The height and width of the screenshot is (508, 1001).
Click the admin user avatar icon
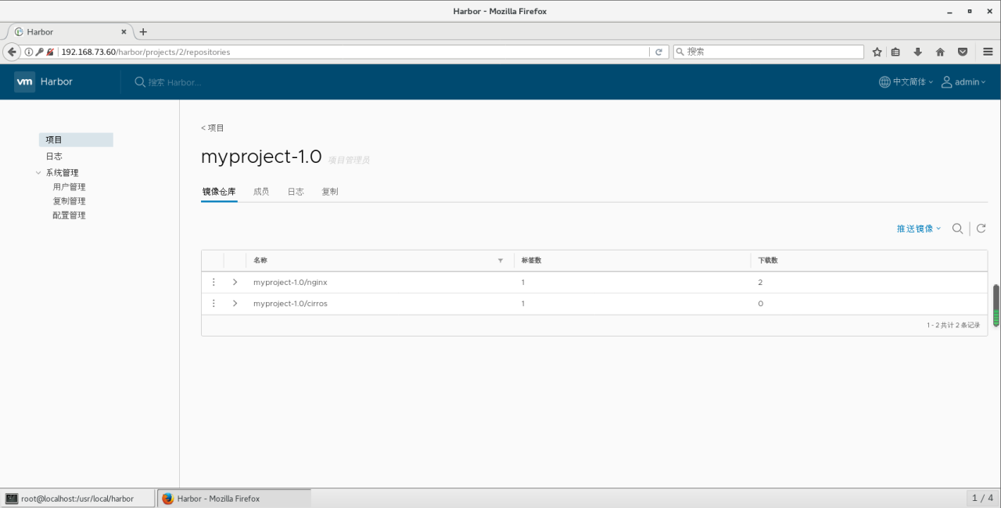(x=946, y=81)
